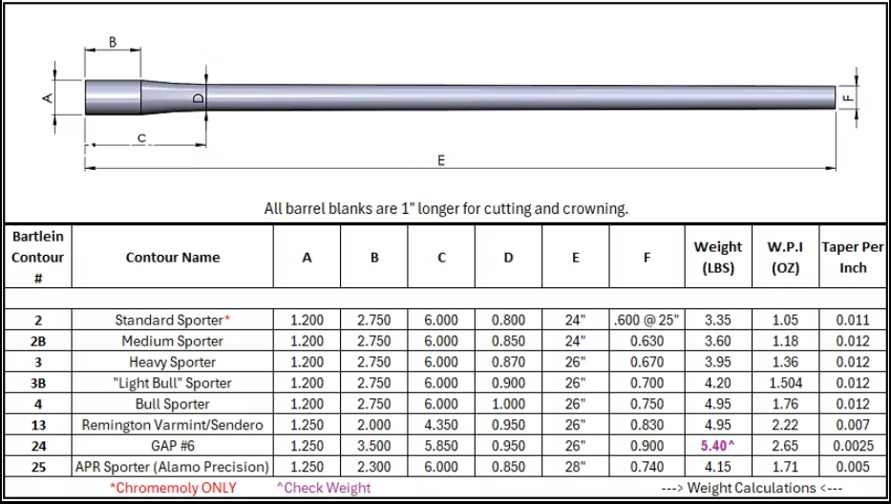The height and width of the screenshot is (504, 891).
Task: Click contour number '25'
Action: [x=38, y=468]
